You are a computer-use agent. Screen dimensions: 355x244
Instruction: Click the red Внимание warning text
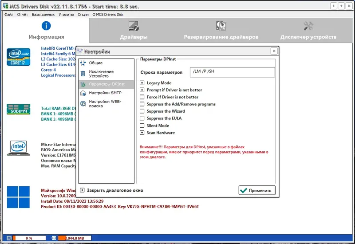click(204, 152)
